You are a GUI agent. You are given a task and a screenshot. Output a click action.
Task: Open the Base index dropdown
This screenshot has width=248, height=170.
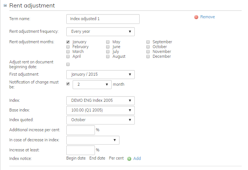[100, 110]
